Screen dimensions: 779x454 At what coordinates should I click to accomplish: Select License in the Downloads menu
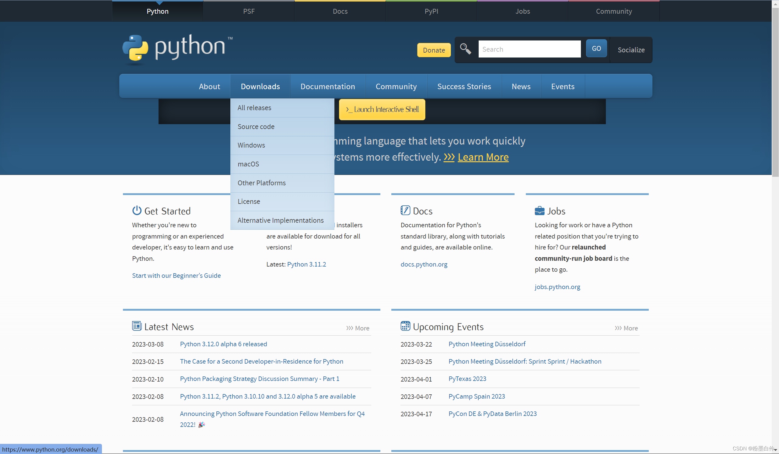tap(282, 201)
